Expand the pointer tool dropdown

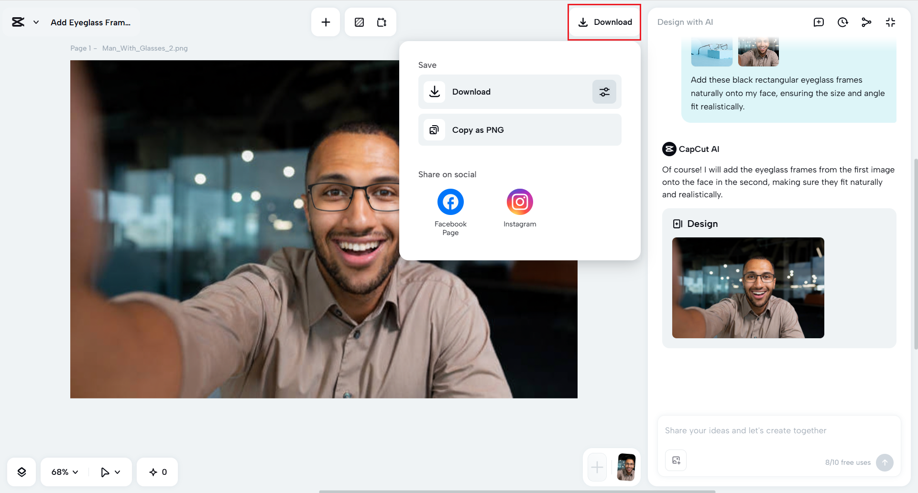coord(117,472)
